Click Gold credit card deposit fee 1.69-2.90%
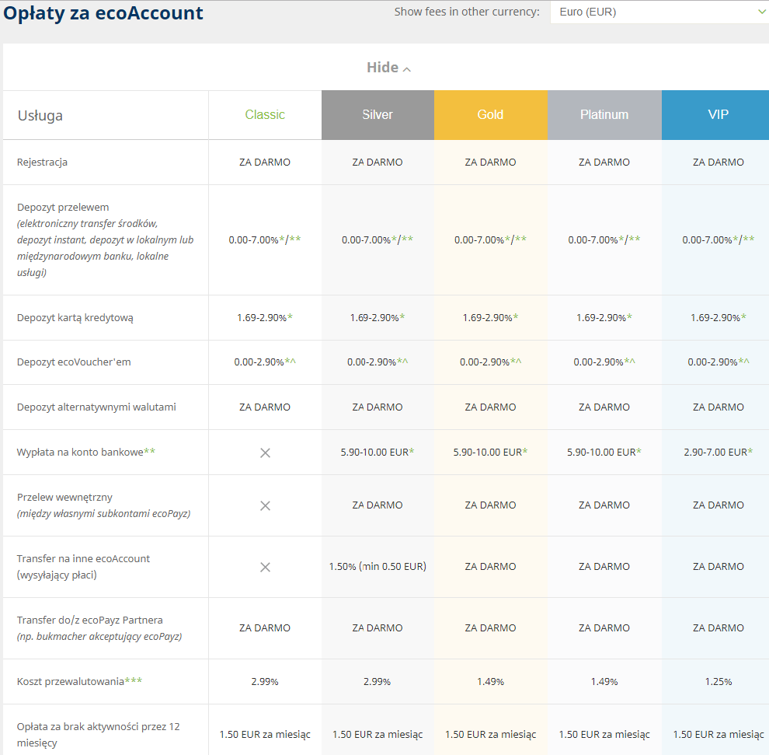 point(490,317)
